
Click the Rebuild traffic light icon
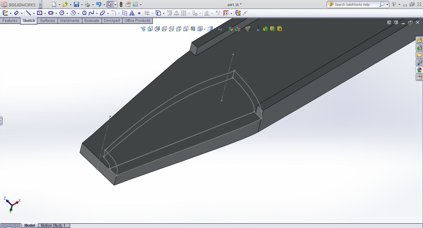(121, 4)
